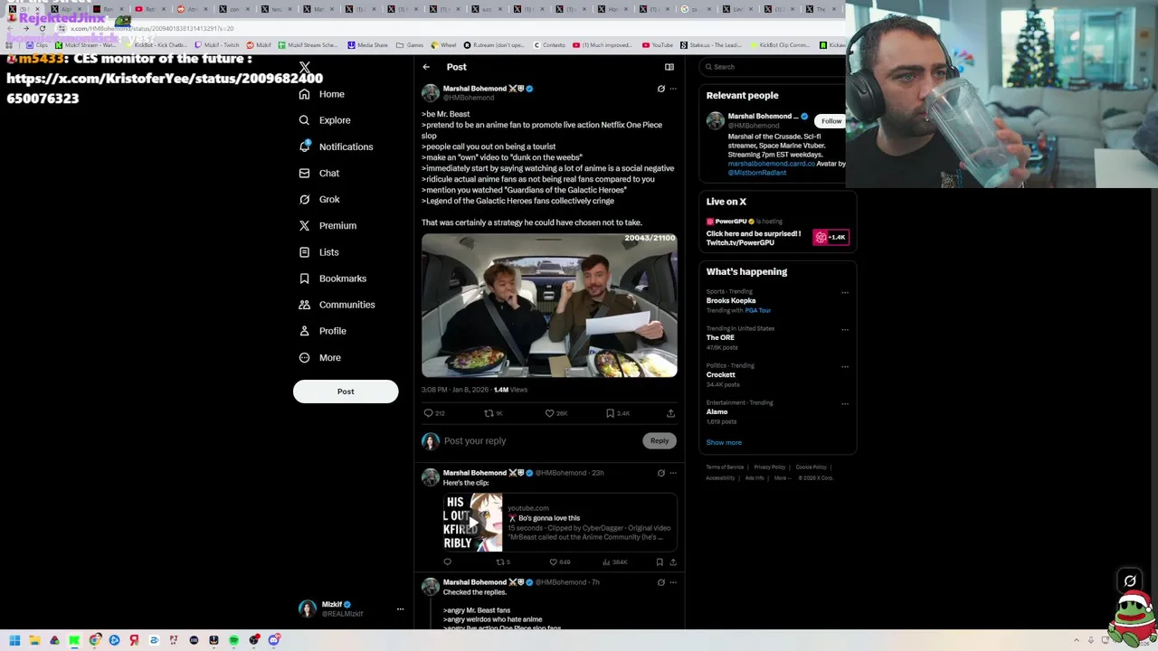
Task: Open Communities from the sidebar
Action: tap(337, 305)
